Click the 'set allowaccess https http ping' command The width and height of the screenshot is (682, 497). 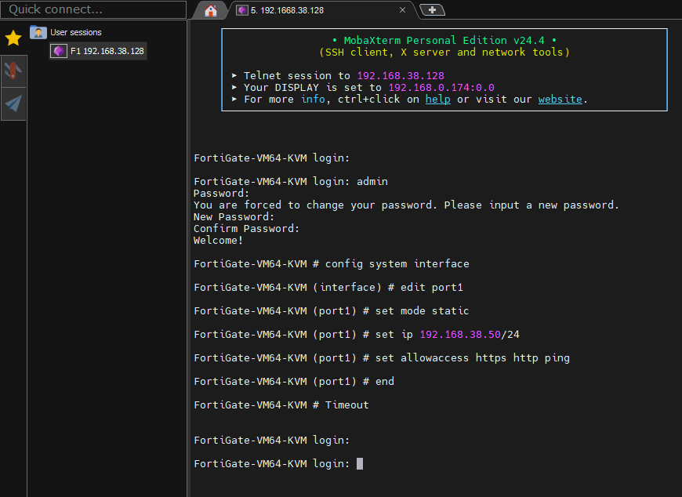(x=473, y=358)
